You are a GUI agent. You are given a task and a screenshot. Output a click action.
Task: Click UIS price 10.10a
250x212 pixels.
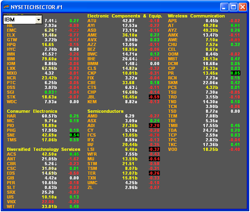click(49, 197)
